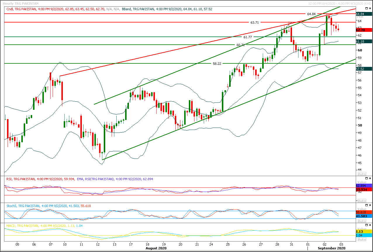This screenshot has width=373, height=252.
Task: Maximize the StochS indicator pane
Action: [x=366, y=205]
